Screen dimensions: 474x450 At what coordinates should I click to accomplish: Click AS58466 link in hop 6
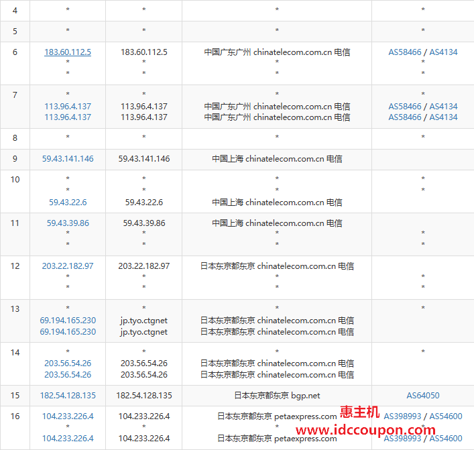point(405,52)
